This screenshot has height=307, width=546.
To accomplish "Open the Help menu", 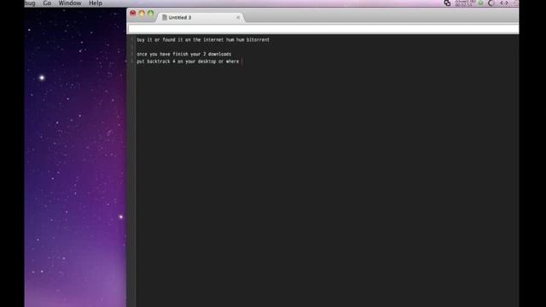I will 96,3.
